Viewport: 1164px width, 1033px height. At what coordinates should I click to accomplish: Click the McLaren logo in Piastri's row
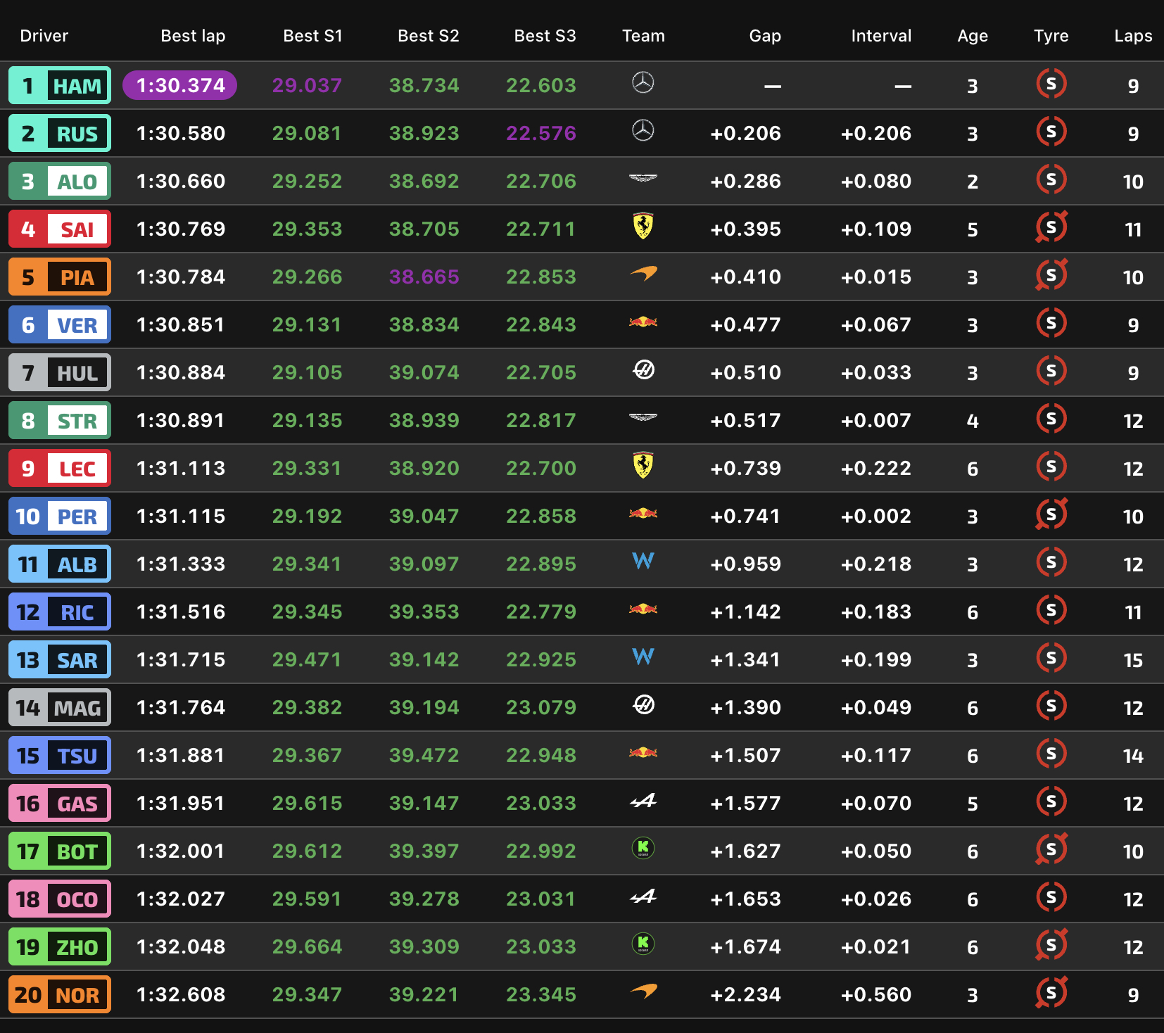(643, 274)
